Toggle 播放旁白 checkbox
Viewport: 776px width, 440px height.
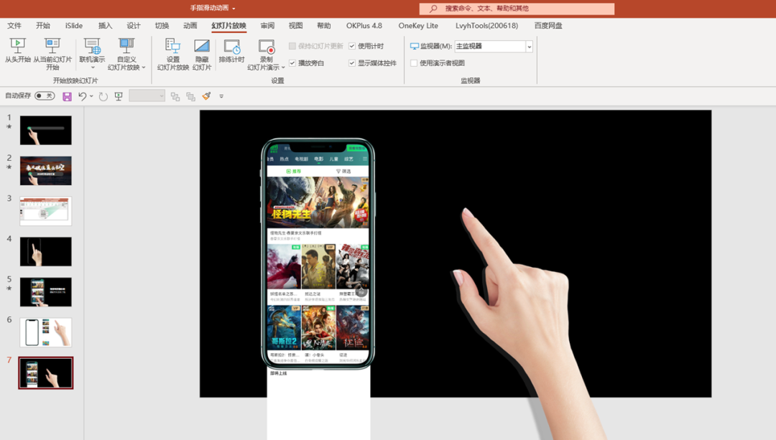pos(292,63)
